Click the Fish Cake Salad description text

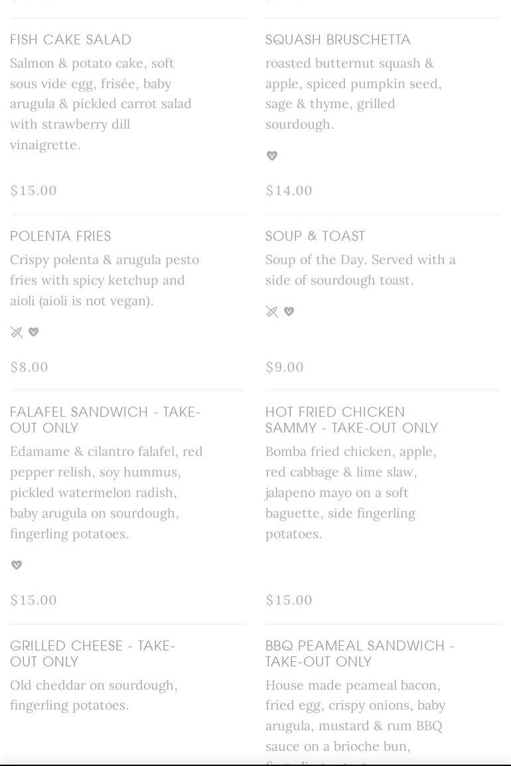[100, 104]
